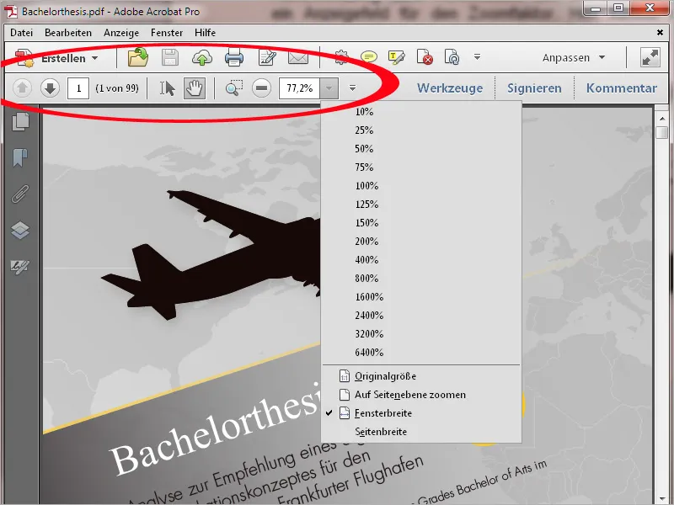Select the marquee zoom tool
This screenshot has width=674, height=505.
tap(234, 88)
